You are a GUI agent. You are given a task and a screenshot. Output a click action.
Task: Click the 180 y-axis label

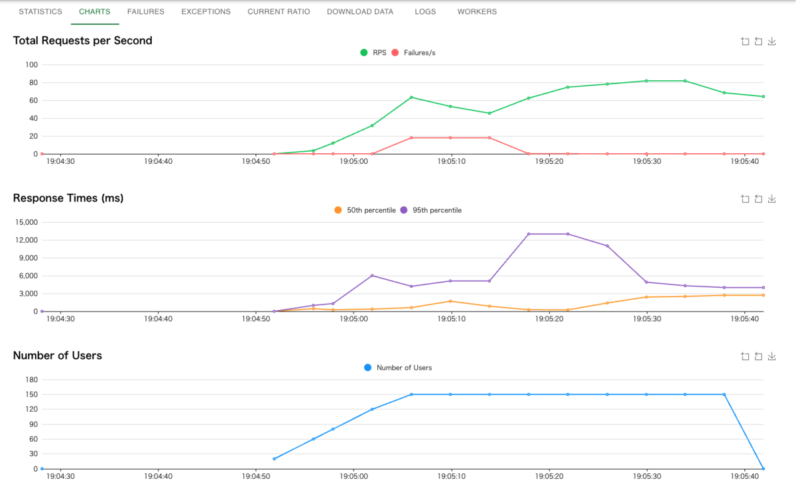(x=32, y=380)
